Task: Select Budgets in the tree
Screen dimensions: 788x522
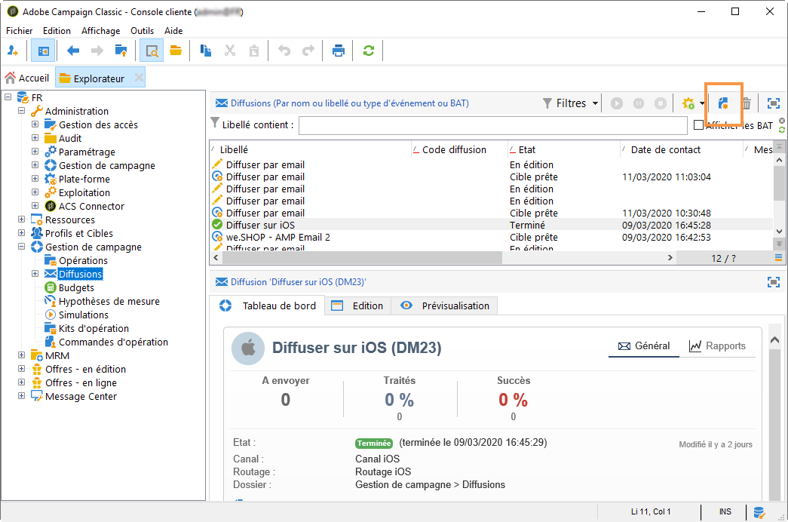Action: click(76, 287)
